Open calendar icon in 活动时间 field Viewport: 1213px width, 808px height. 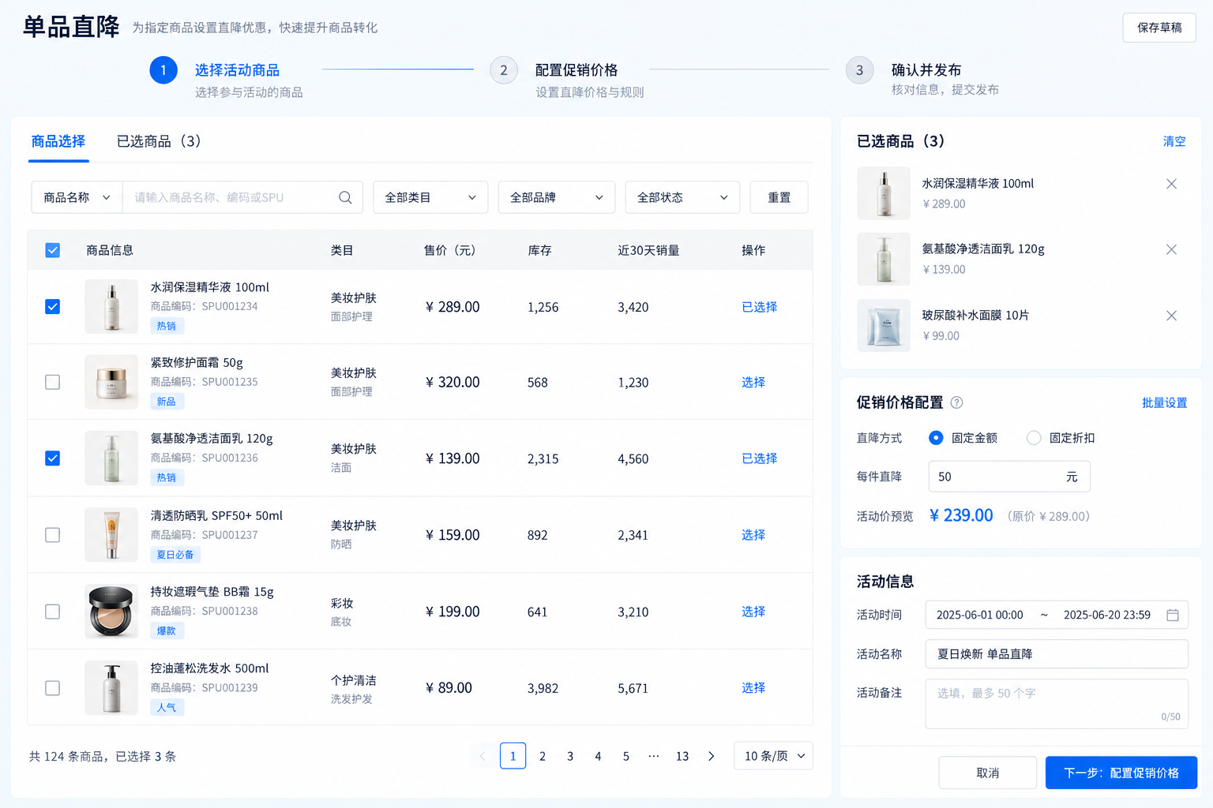pos(1173,615)
